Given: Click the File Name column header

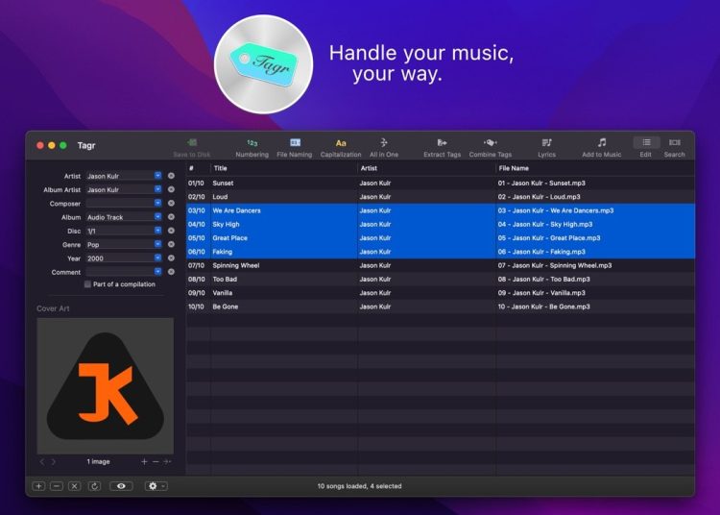Looking at the screenshot, I should (592, 168).
